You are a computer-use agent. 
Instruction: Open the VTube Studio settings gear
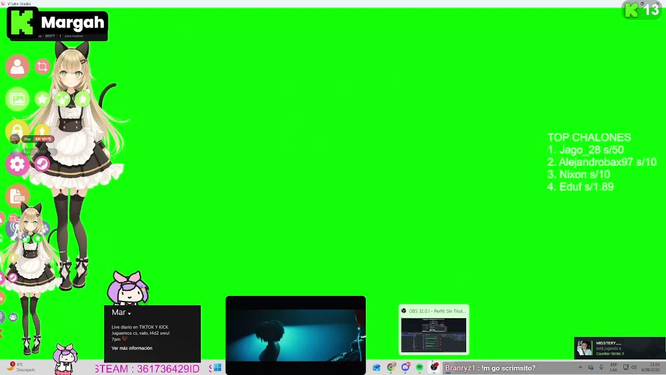pyautogui.click(x=17, y=164)
